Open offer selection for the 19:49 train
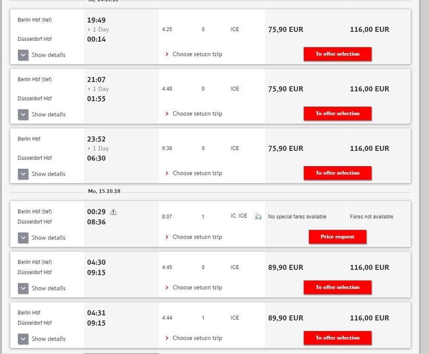Image resolution: width=429 pixels, height=354 pixels. point(337,54)
